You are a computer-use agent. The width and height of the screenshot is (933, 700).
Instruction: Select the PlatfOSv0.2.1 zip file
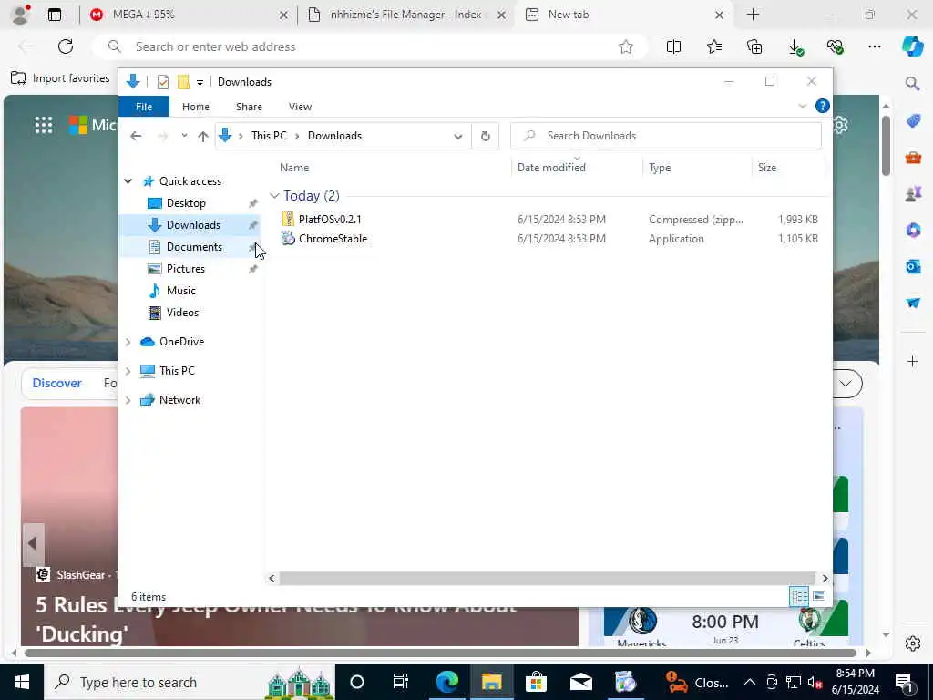(x=330, y=220)
